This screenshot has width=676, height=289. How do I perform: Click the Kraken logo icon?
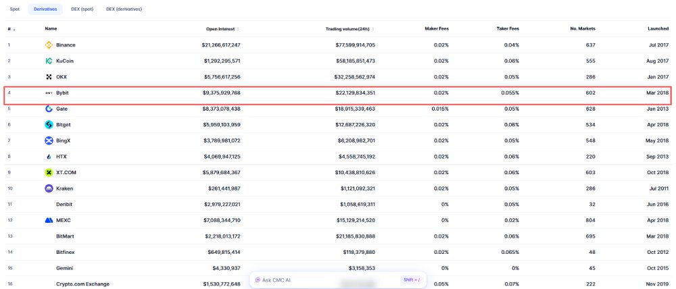point(49,188)
